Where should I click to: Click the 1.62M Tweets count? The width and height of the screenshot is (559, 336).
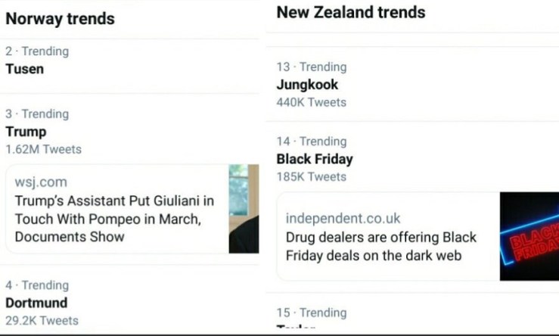43,149
